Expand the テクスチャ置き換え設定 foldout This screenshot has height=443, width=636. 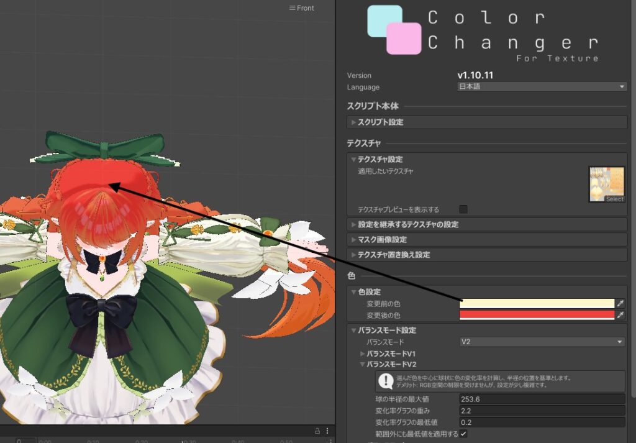(393, 255)
